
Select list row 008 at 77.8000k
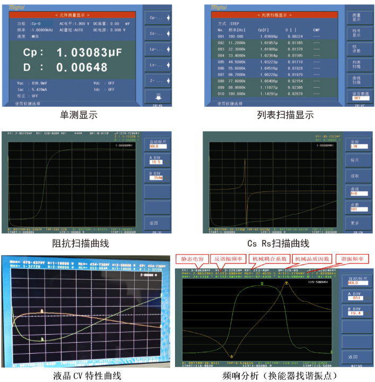pos(275,81)
